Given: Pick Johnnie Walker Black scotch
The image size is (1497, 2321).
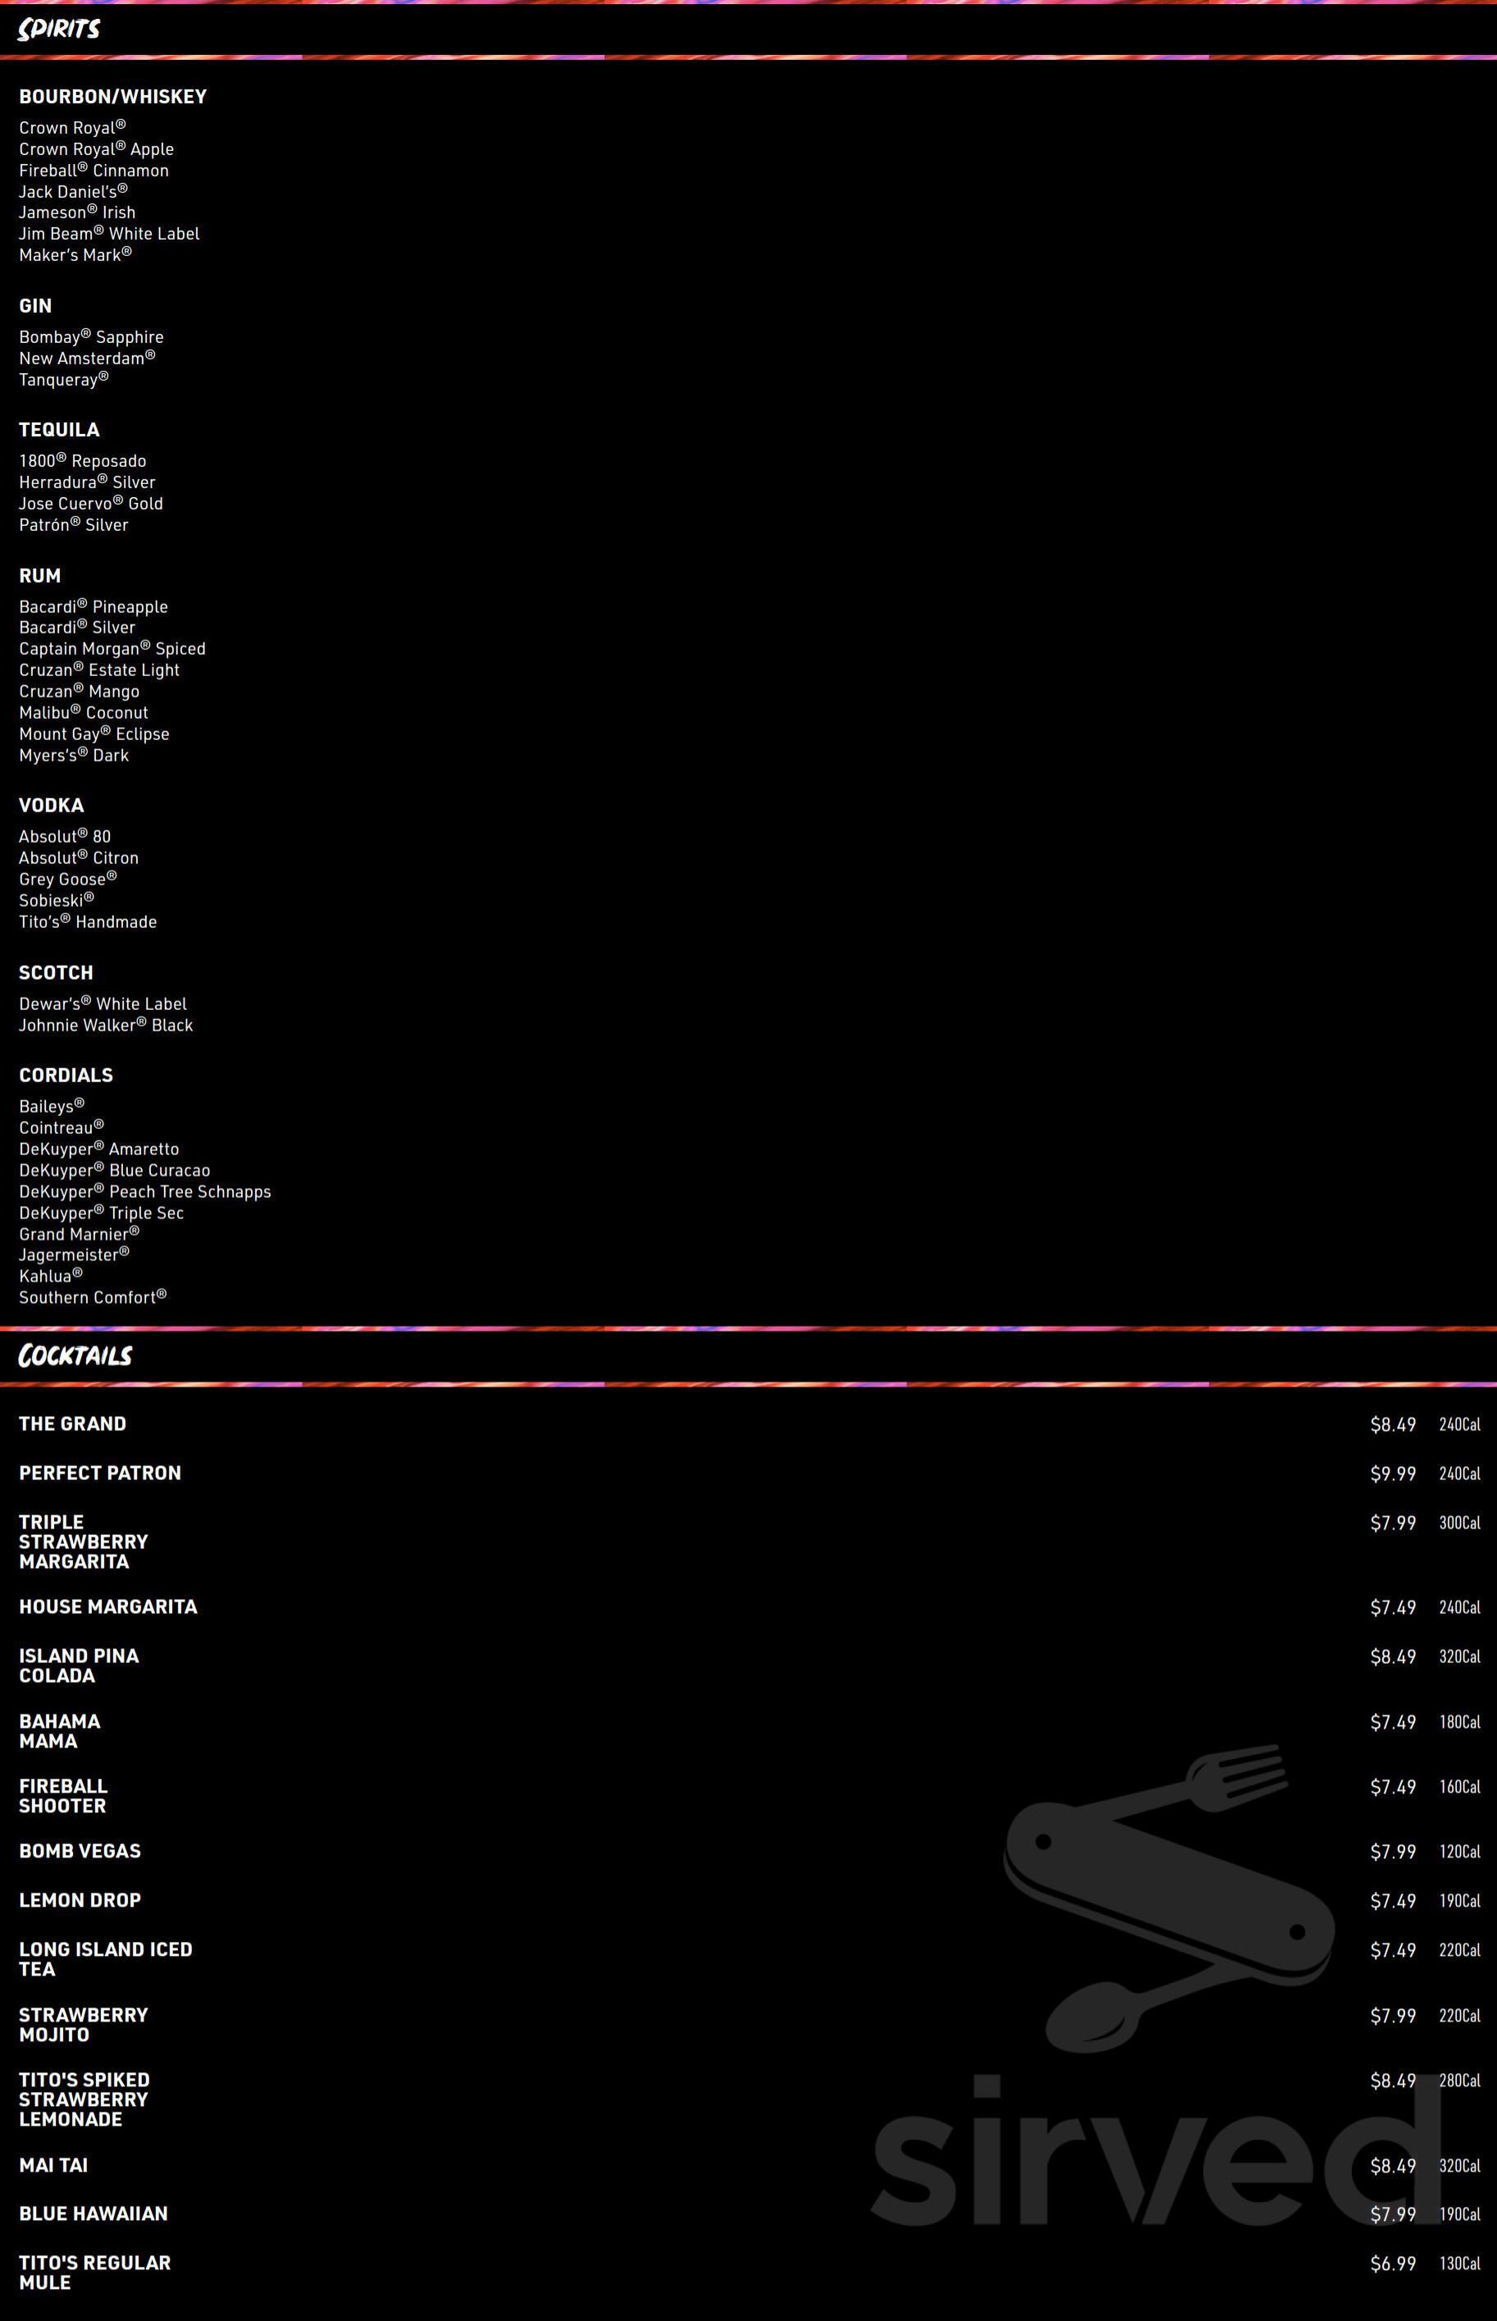Looking at the screenshot, I should tap(106, 1025).
